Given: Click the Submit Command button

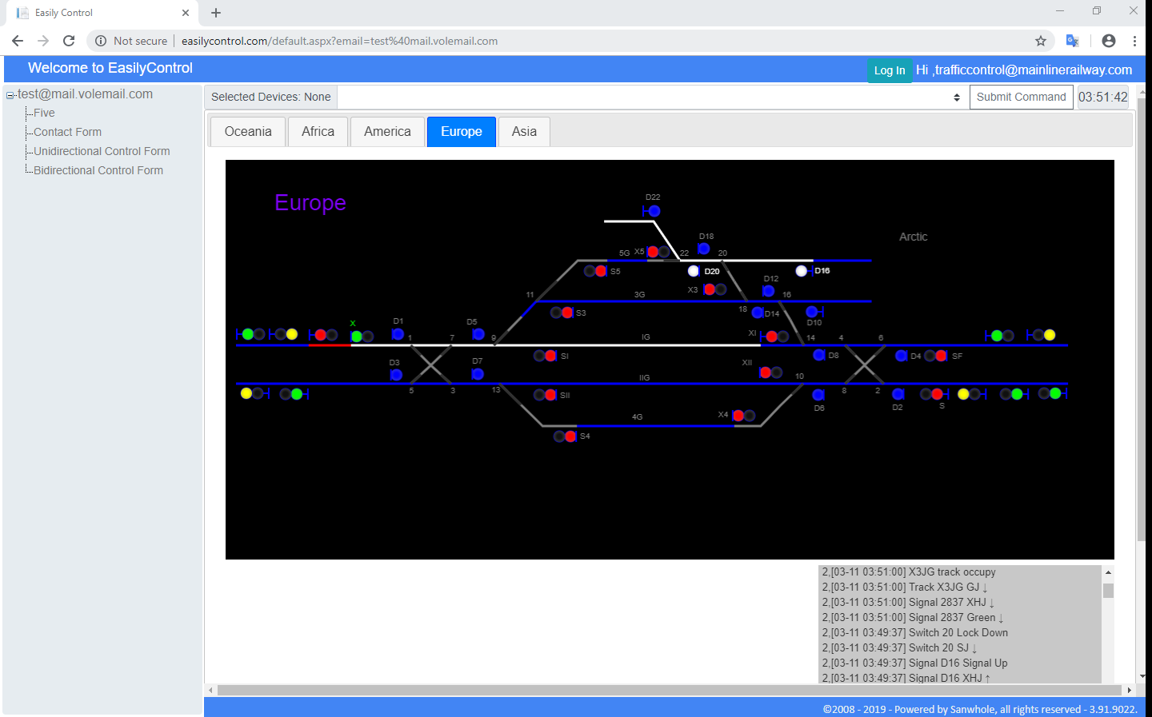Looking at the screenshot, I should 1021,97.
